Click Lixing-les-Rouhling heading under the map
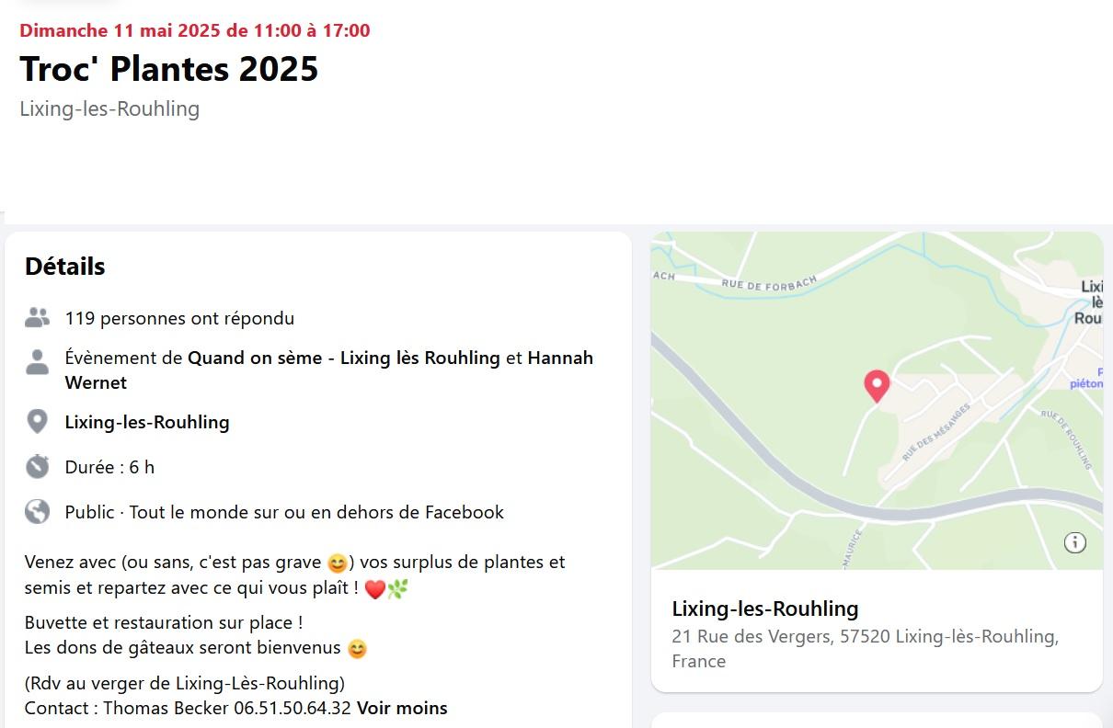Screen dimensions: 1113x728 (x=765, y=609)
